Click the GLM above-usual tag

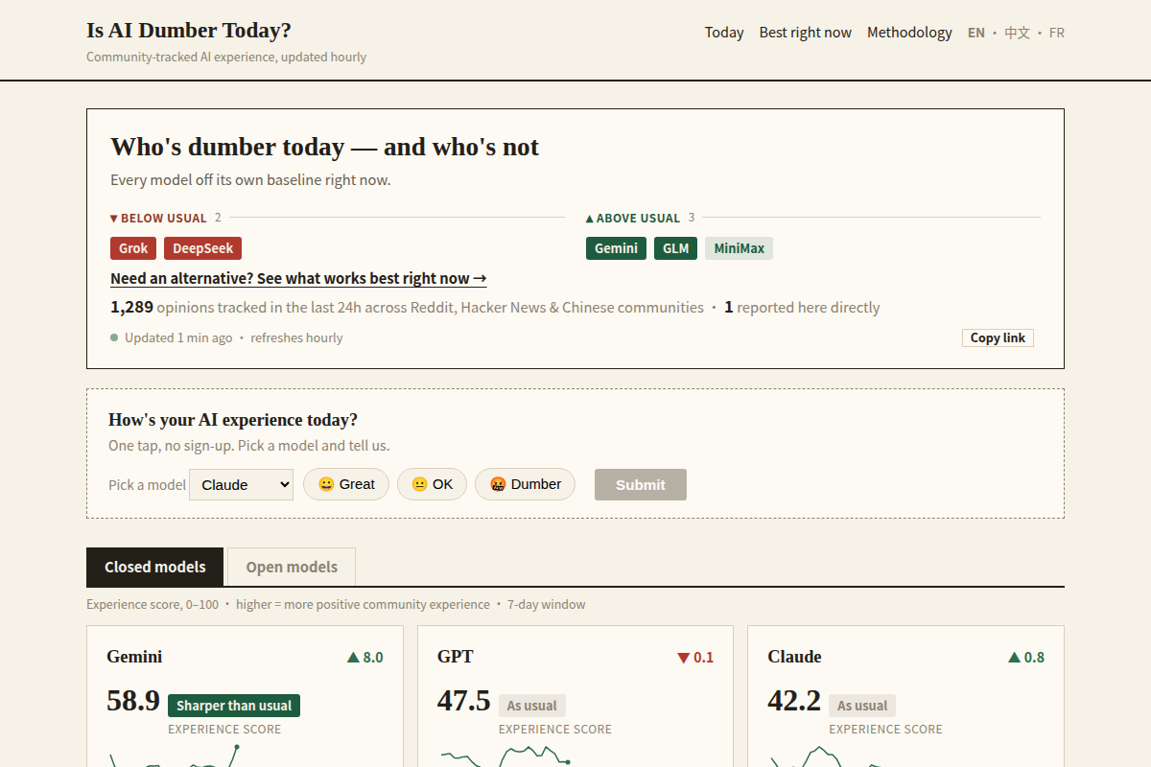coord(676,248)
